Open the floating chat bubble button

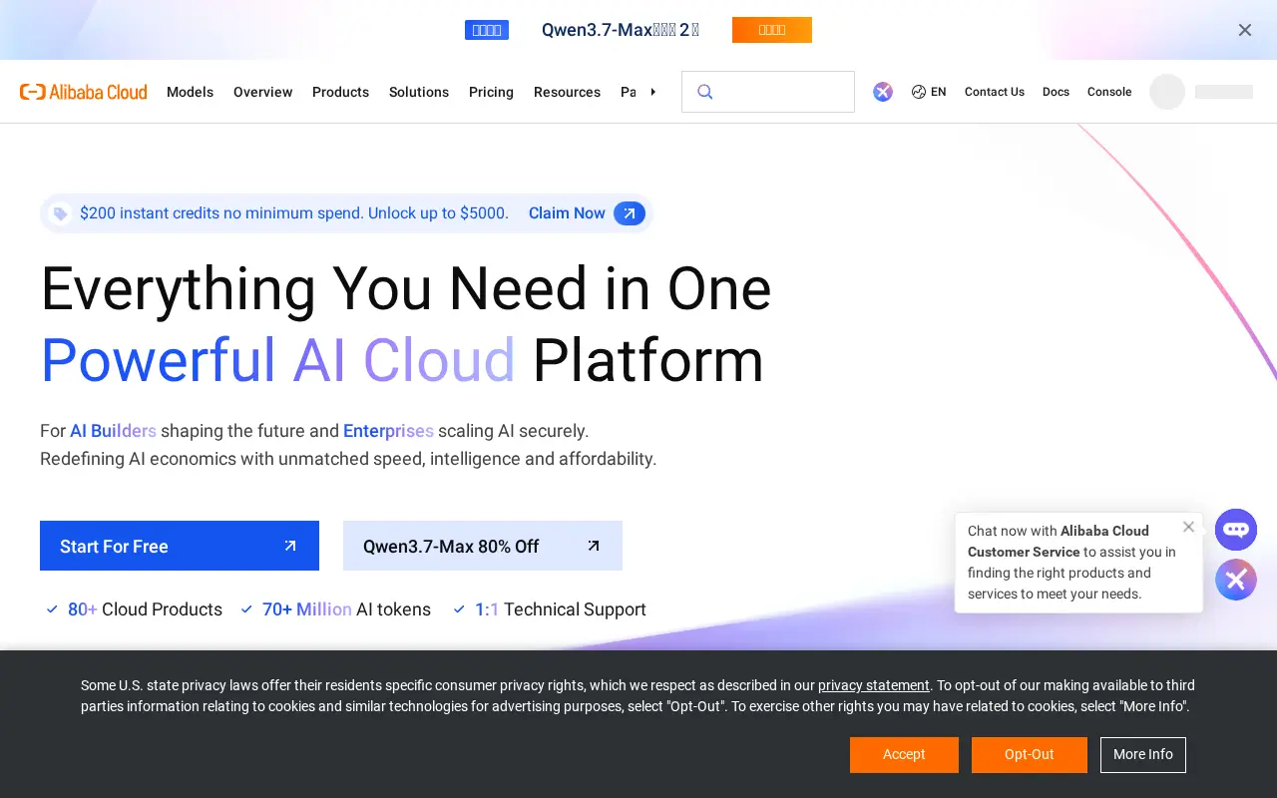pyautogui.click(x=1236, y=530)
